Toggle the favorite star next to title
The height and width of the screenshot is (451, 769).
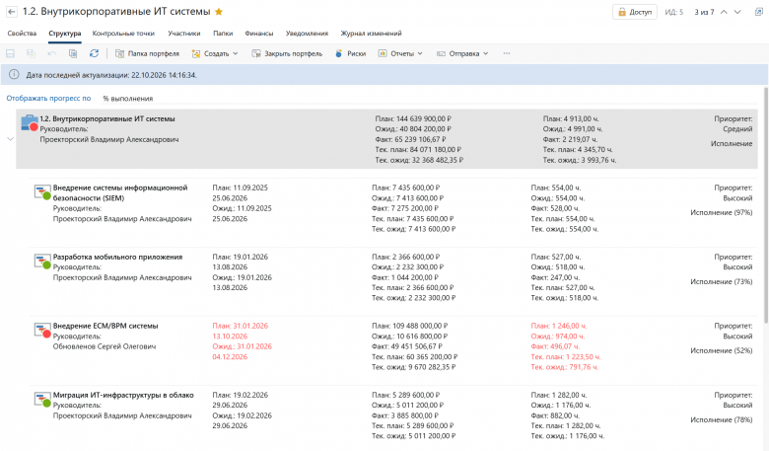click(219, 11)
